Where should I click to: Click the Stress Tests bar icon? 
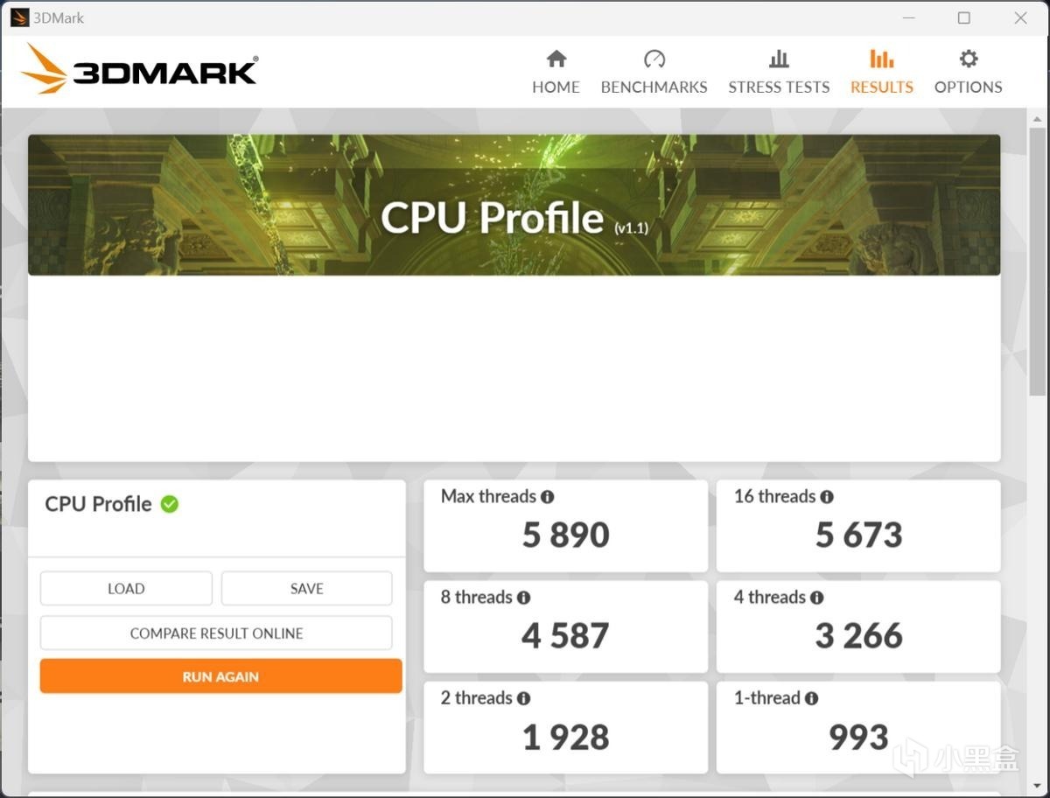(x=779, y=59)
